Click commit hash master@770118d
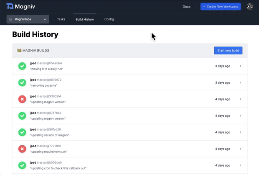The height and width of the screenshot is (175, 259). pos(49,146)
